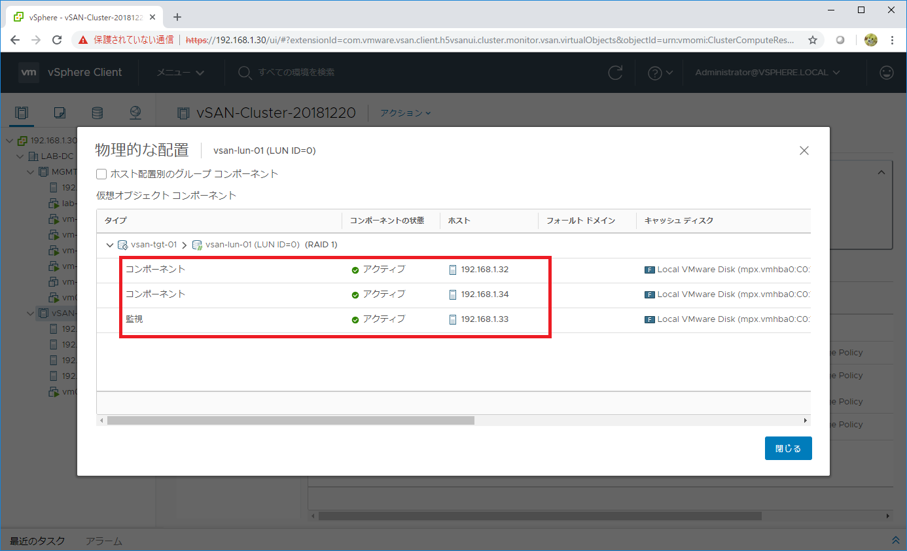This screenshot has width=907, height=551.
Task: Close the 物理的な配置 dialog with X
Action: [x=804, y=151]
